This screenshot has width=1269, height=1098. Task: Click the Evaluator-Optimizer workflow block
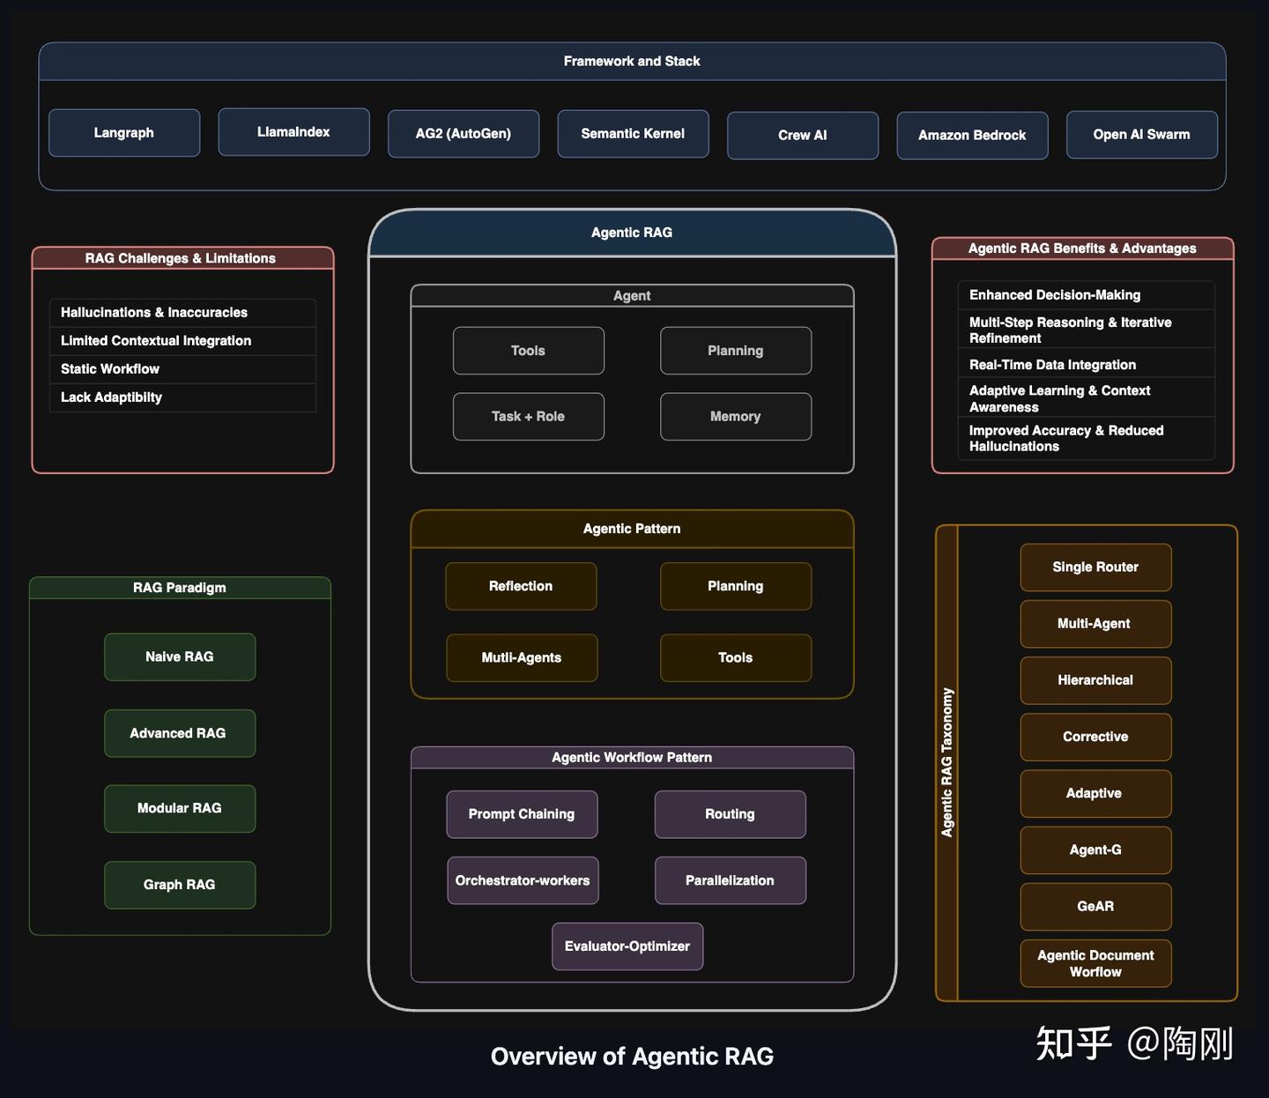(x=627, y=946)
